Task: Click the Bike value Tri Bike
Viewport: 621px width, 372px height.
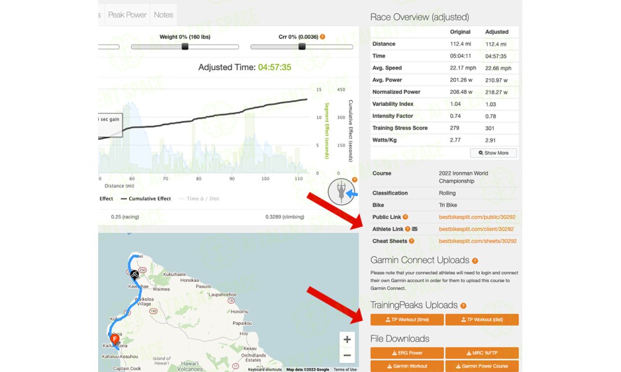Action: coord(448,205)
